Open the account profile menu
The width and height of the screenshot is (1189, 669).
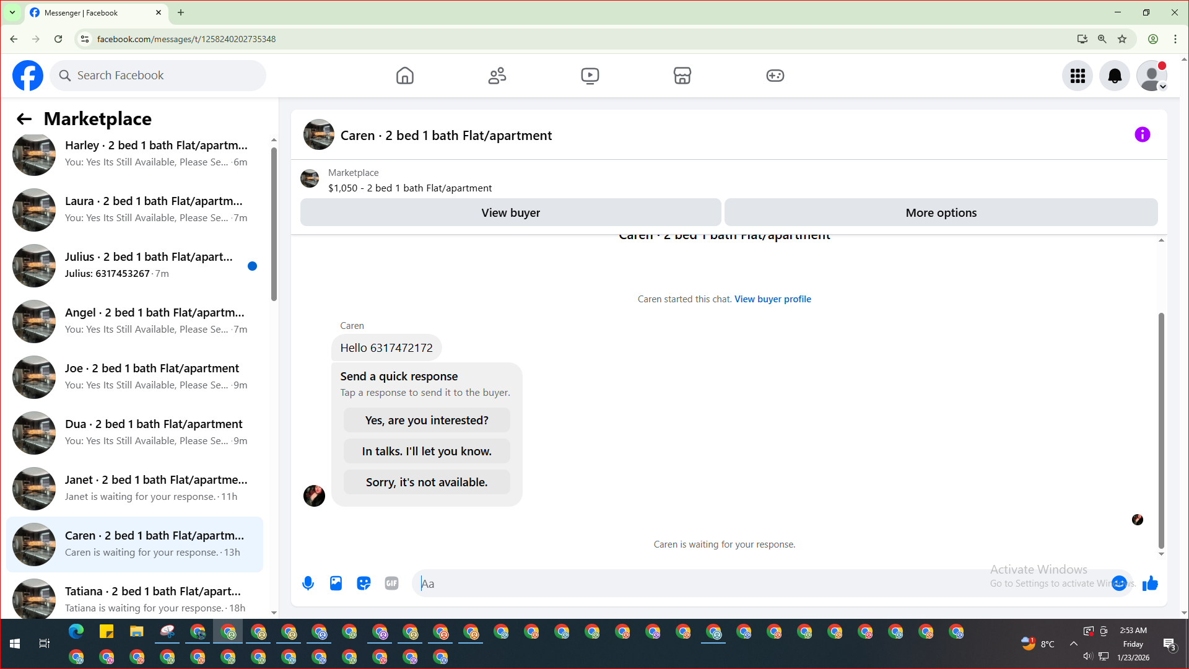tap(1152, 76)
